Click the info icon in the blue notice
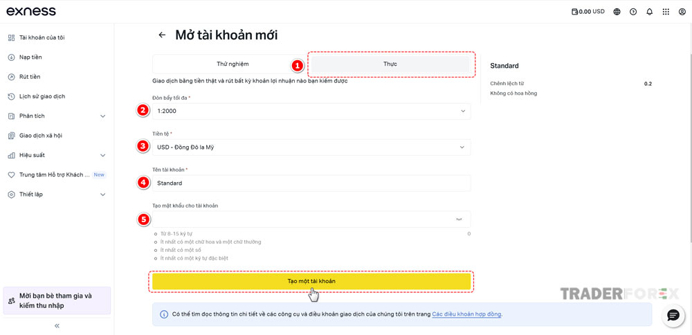The height and width of the screenshot is (335, 692). pyautogui.click(x=164, y=314)
